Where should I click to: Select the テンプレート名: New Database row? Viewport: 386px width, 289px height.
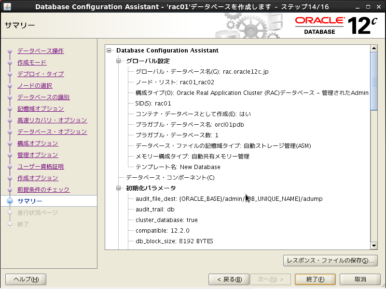tap(178, 167)
